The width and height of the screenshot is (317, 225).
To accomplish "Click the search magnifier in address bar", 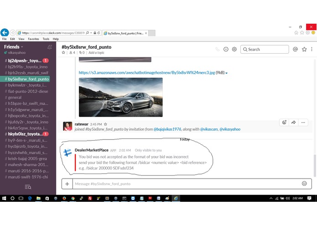I will (88, 33).
